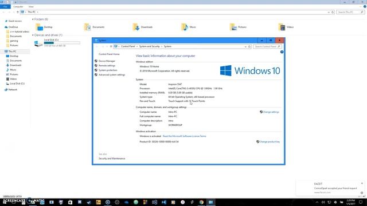
Task: Select This PC in navigation pane
Action: [12, 51]
